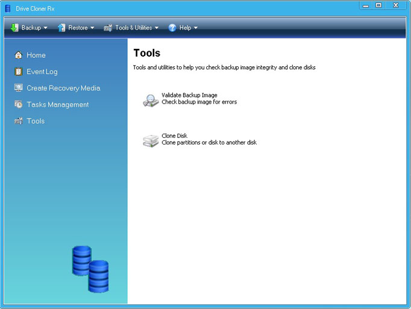Click the Tools & Utilities toolbar icon
The height and width of the screenshot is (309, 411).
tap(108, 28)
